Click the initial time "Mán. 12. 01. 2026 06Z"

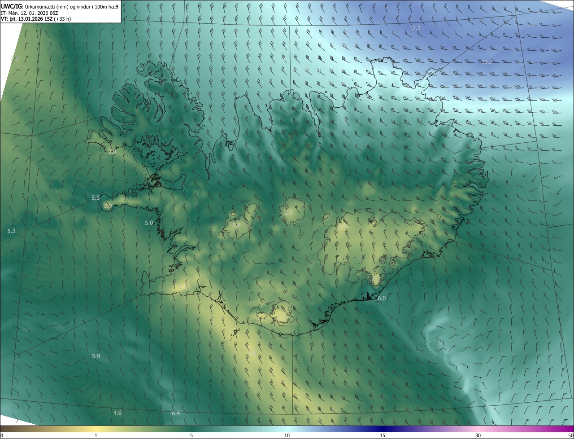(x=34, y=13)
